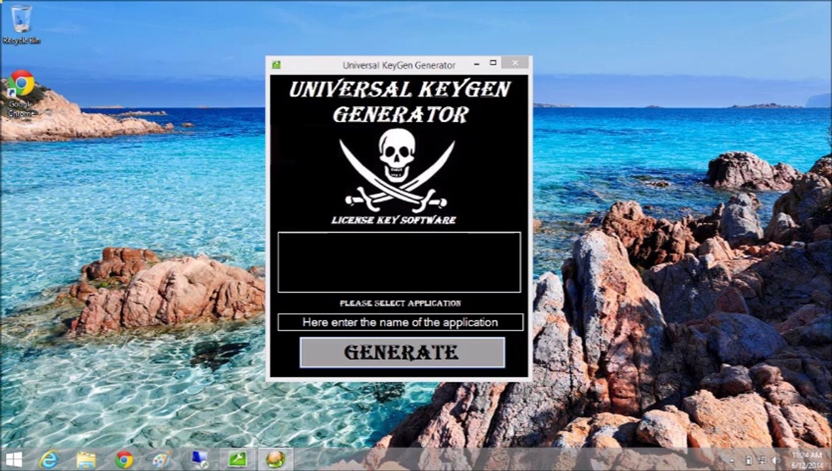Open the taskbar clock showing 6/12/2014
Screen dimensions: 832x471
[x=806, y=459]
